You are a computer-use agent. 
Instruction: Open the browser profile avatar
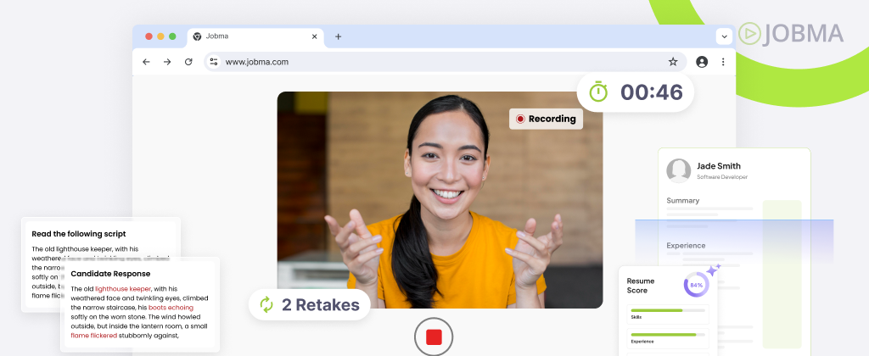pos(702,62)
